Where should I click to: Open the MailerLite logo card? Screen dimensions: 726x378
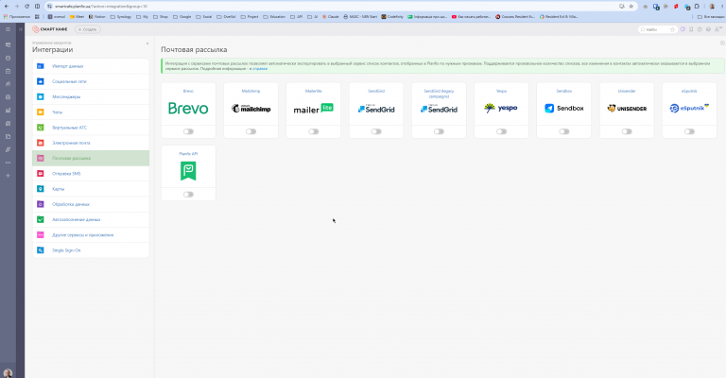(x=314, y=109)
